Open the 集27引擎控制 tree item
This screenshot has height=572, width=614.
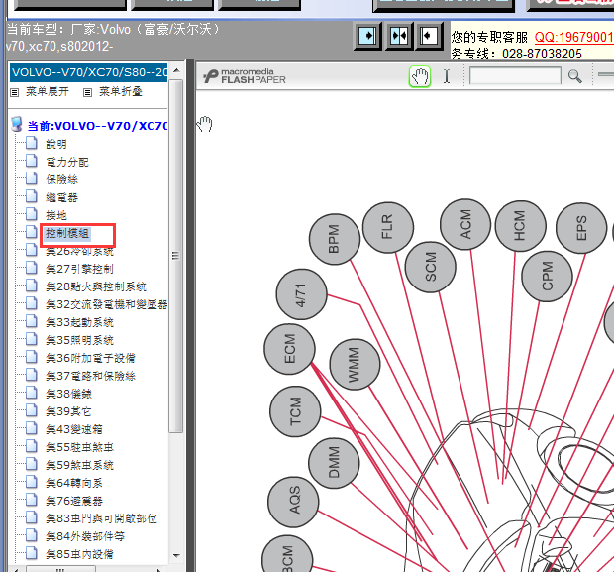tap(79, 269)
